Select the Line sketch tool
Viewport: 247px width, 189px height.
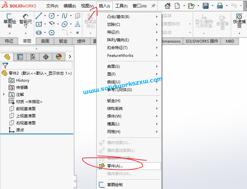(x=39, y=16)
